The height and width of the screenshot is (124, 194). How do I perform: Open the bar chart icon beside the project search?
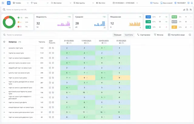point(184,10)
